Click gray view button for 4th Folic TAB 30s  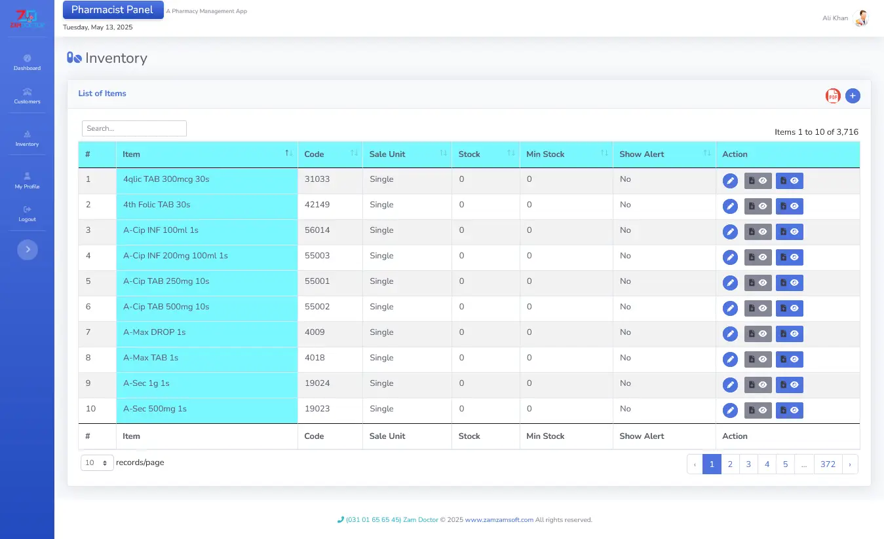[x=758, y=207]
